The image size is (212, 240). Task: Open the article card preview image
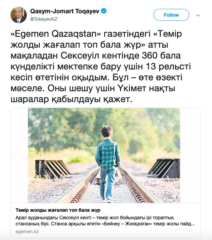tap(106, 155)
